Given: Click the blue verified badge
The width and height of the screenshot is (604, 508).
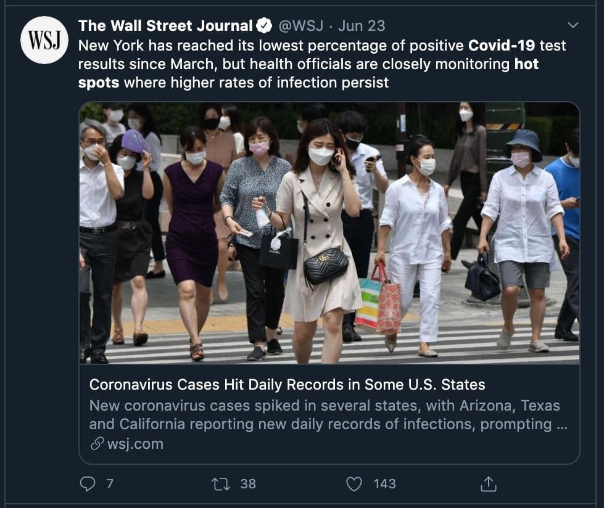Looking at the screenshot, I should point(264,26).
